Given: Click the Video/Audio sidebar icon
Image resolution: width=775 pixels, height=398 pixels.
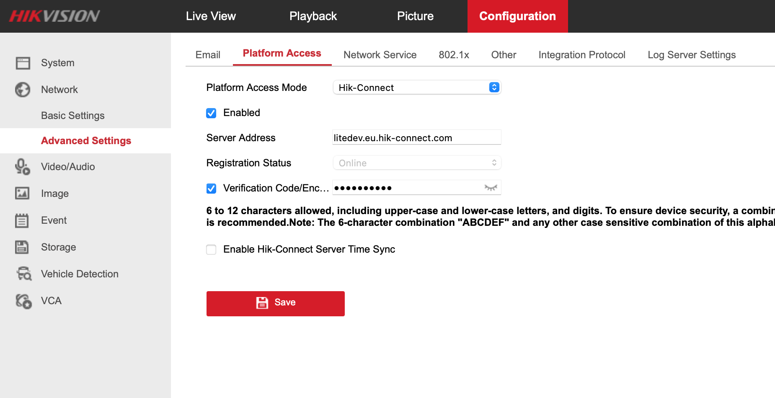Looking at the screenshot, I should click(23, 167).
